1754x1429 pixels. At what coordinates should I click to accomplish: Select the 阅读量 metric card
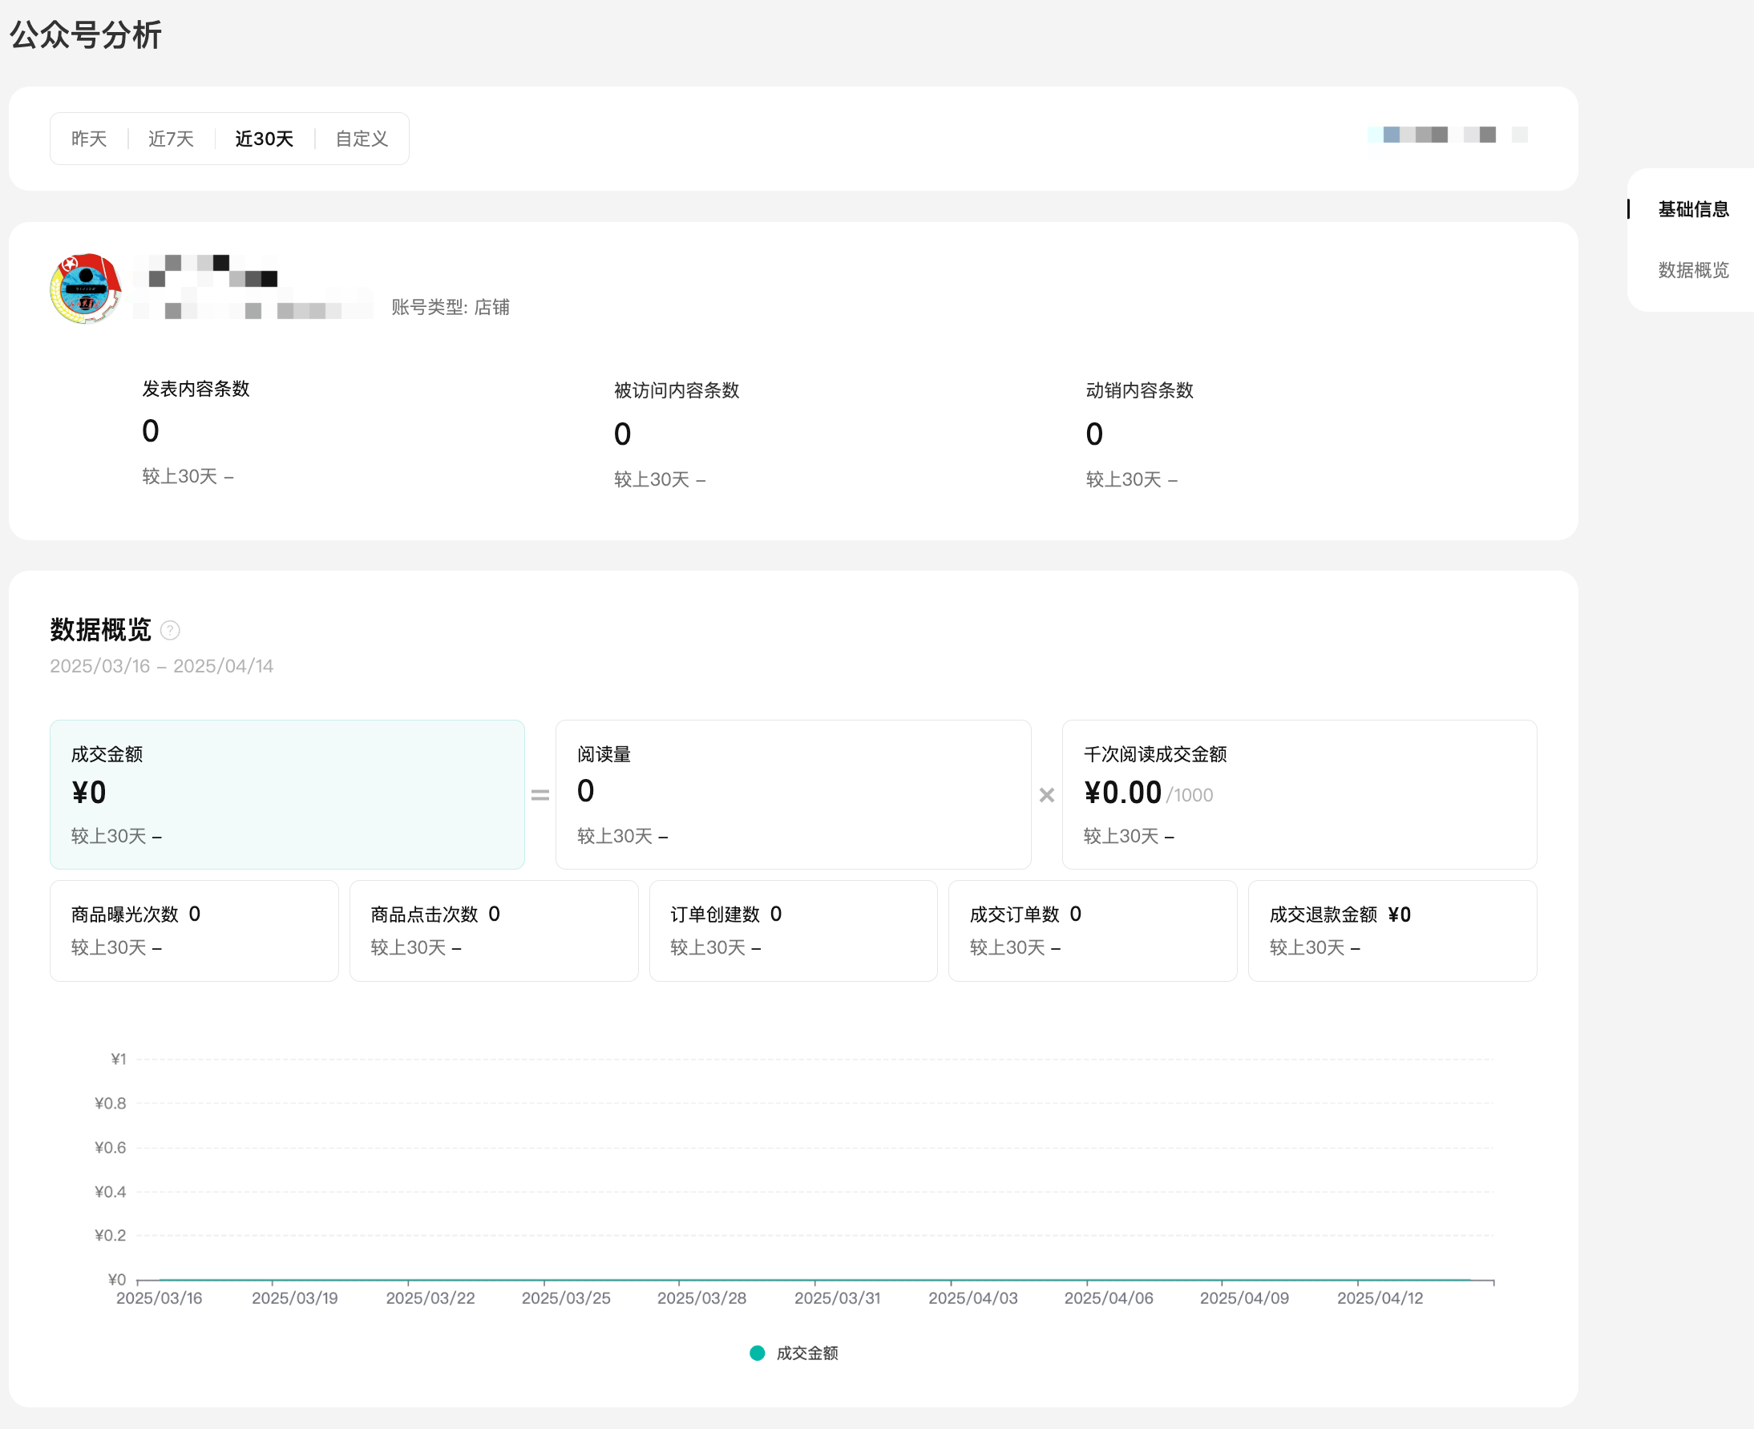793,794
